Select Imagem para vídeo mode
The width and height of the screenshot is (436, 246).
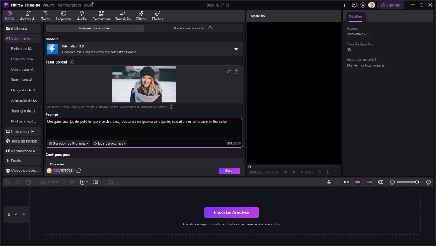(x=95, y=28)
